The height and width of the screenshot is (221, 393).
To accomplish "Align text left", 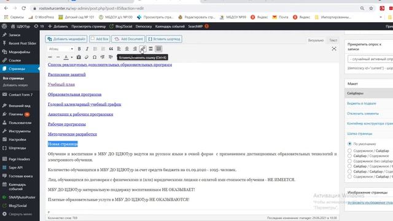I will 119,49.
